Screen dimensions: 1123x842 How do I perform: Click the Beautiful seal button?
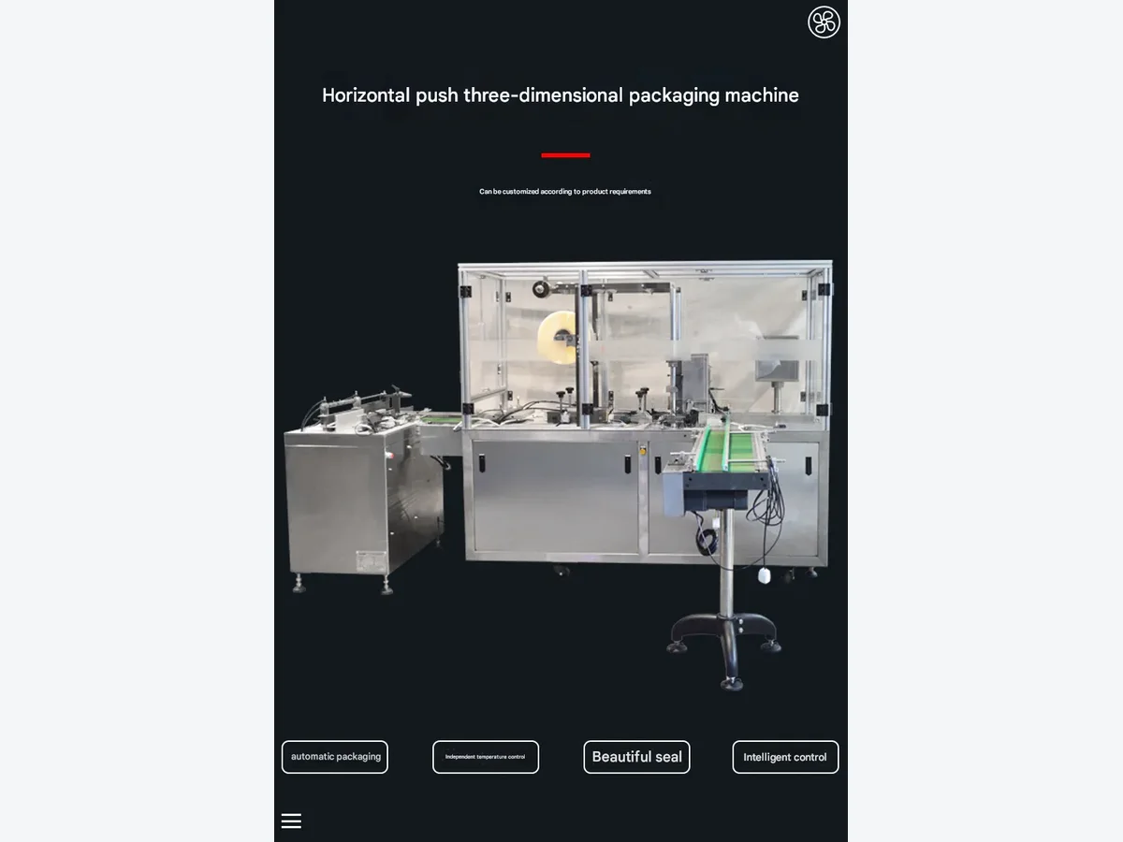pos(636,757)
